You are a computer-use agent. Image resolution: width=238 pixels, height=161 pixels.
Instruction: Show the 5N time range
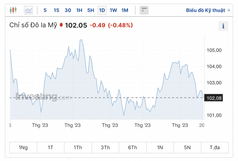187,148
